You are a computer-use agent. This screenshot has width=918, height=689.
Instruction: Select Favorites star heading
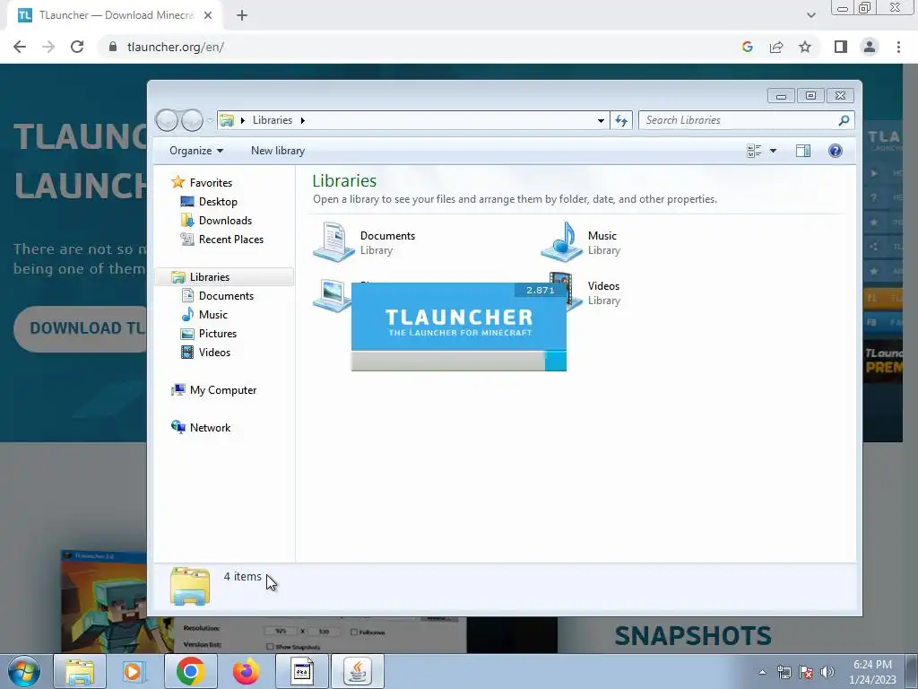click(202, 183)
